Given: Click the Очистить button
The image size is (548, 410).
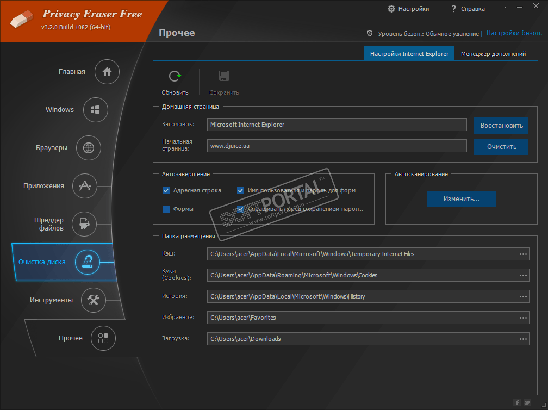Looking at the screenshot, I should coord(501,147).
